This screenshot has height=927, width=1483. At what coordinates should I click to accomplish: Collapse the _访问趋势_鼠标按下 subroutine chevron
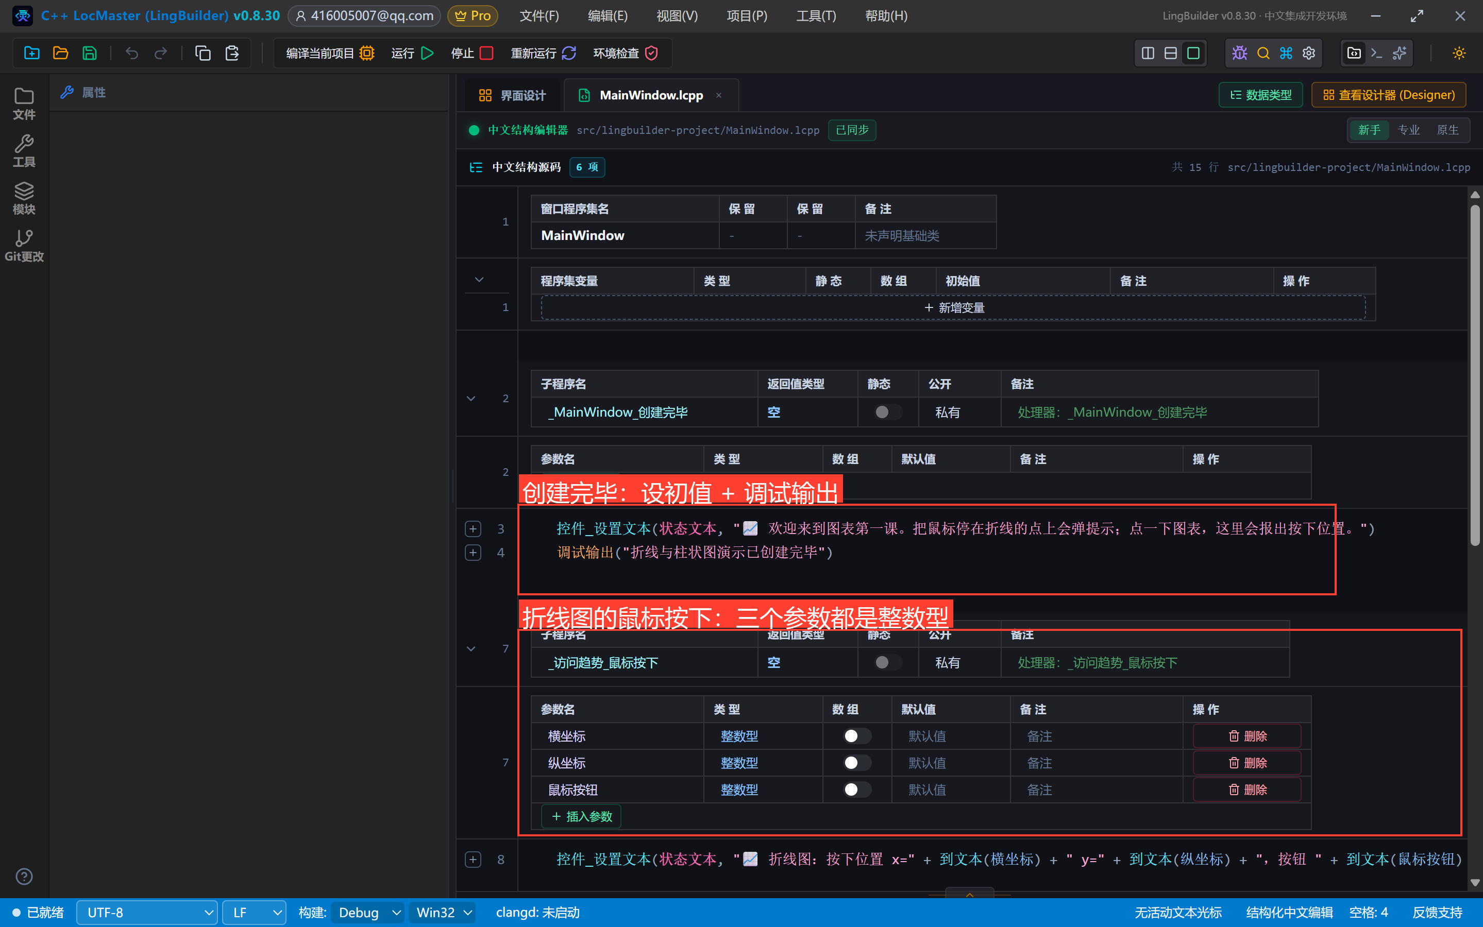471,648
